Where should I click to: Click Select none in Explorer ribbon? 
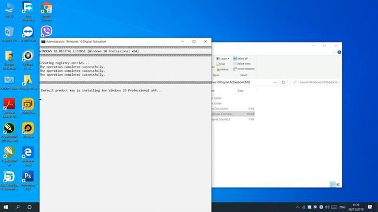242,64
